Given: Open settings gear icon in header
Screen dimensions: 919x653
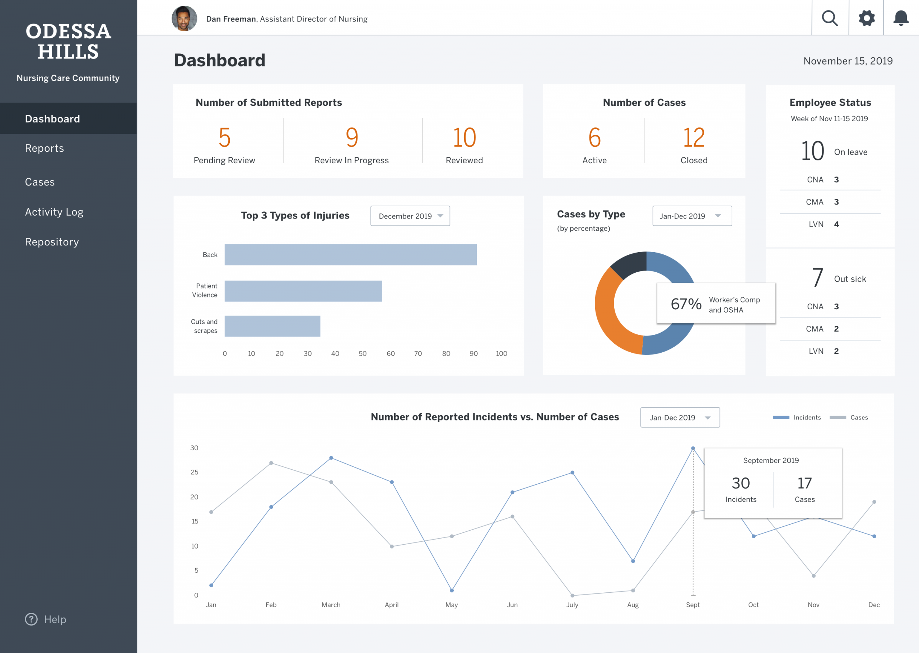Looking at the screenshot, I should [866, 18].
